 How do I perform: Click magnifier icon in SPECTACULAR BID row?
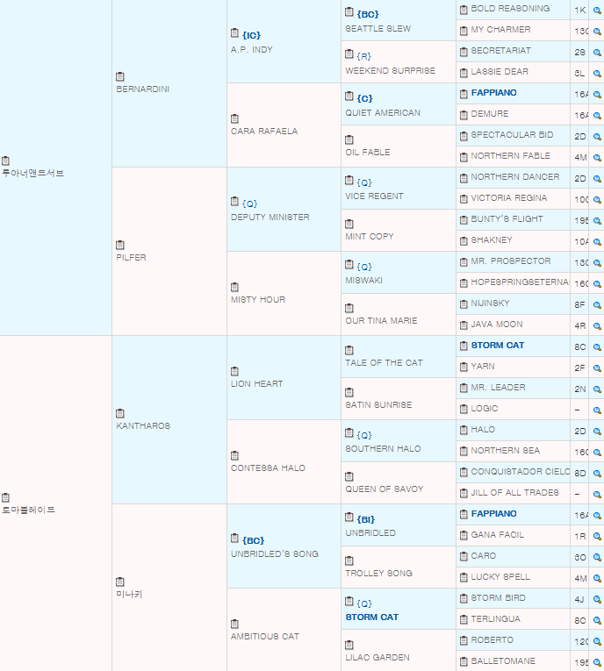coord(597,137)
